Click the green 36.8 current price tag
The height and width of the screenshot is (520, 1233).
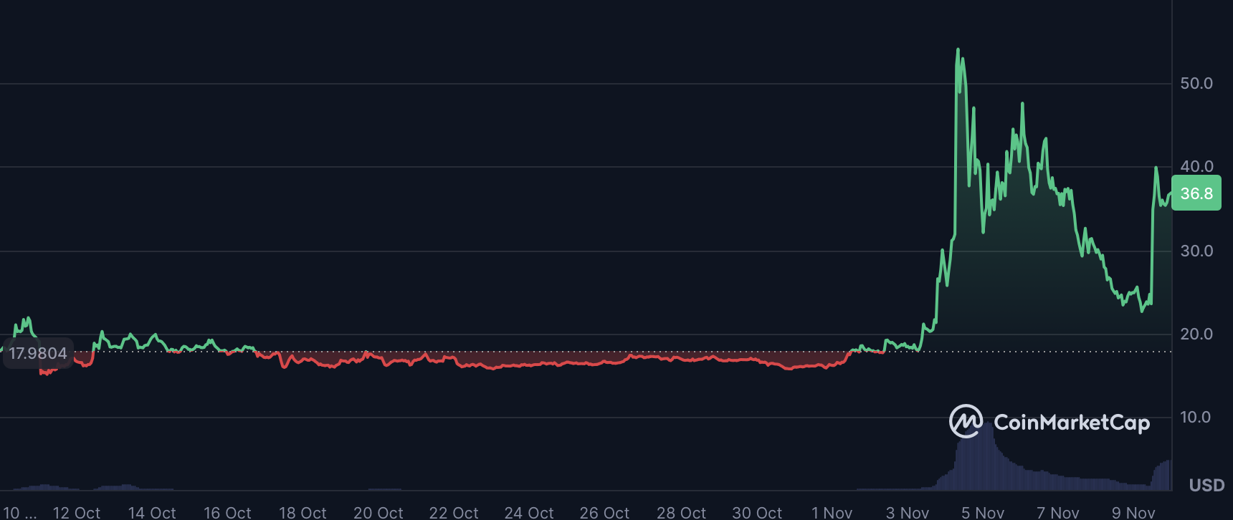point(1196,193)
